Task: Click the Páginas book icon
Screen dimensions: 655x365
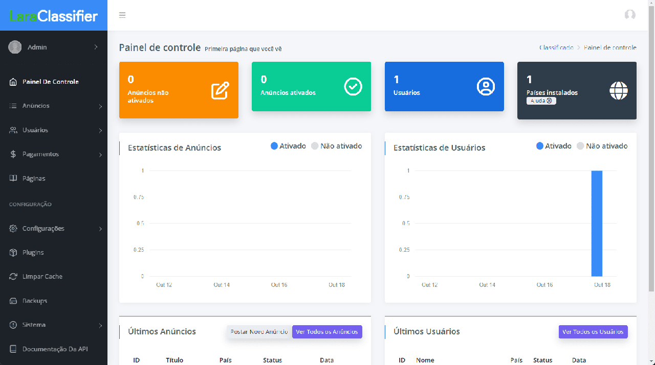Action: (13, 179)
